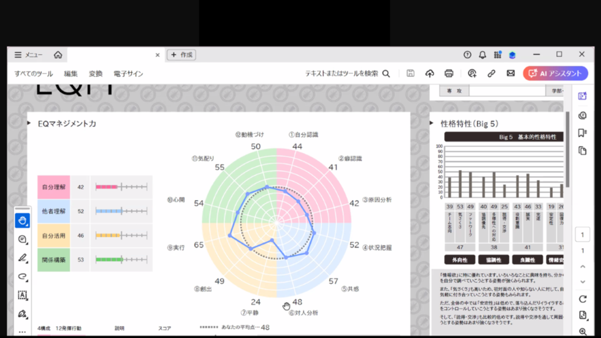
Task: Copy share link using link icon
Action: click(x=491, y=73)
